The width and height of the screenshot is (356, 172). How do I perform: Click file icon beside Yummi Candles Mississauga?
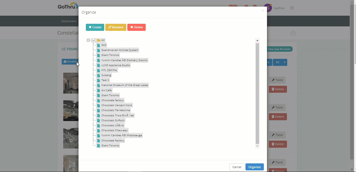(x=98, y=135)
